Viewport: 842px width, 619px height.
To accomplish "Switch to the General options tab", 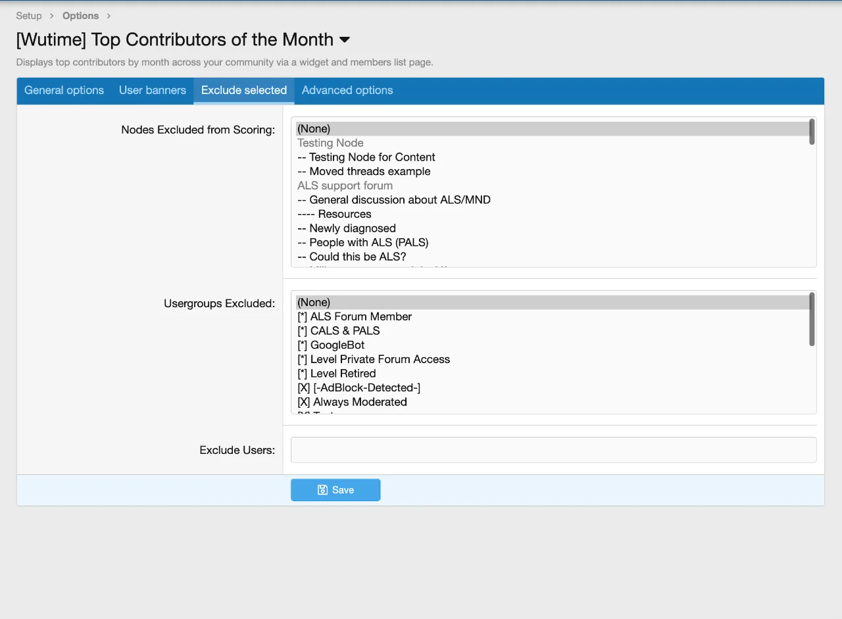I will point(64,91).
